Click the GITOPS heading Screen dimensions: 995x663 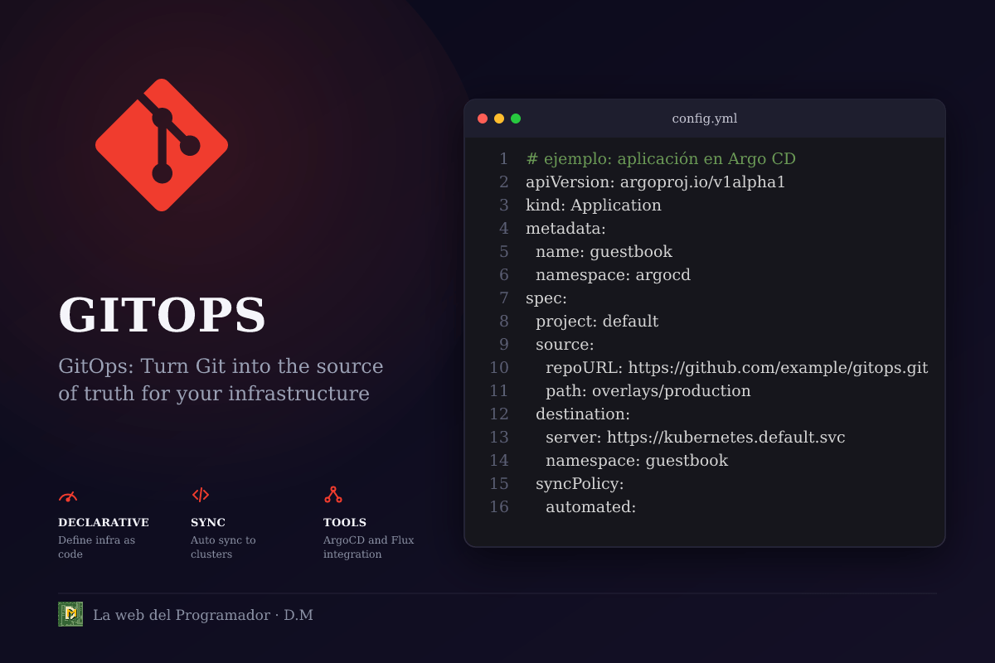coord(163,316)
